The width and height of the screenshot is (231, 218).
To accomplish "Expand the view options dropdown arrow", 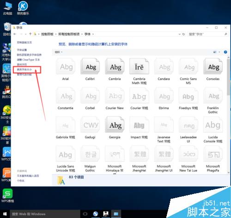I will 219,52.
